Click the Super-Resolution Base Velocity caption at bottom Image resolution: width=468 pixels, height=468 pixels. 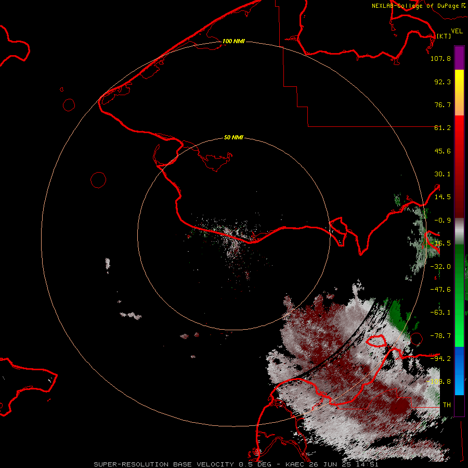coord(236,464)
